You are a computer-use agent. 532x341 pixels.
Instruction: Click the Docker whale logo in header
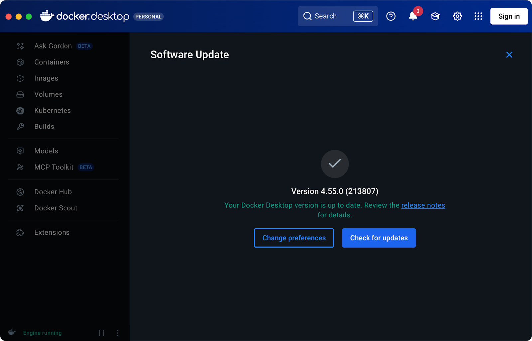[47, 16]
